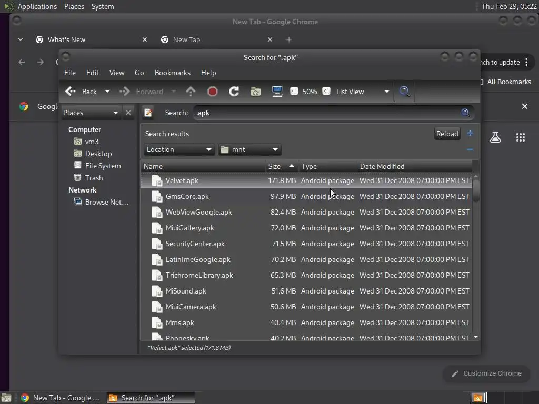Open the Google apps grid icon
Screen dimensions: 539x404
521,137
